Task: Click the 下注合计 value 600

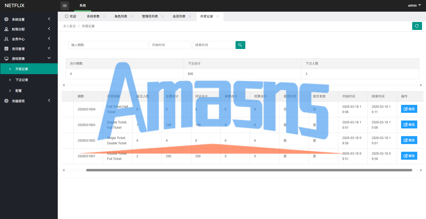Action: point(190,74)
